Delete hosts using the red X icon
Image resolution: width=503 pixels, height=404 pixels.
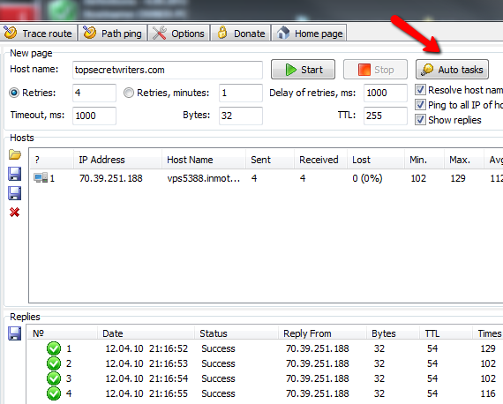15,213
